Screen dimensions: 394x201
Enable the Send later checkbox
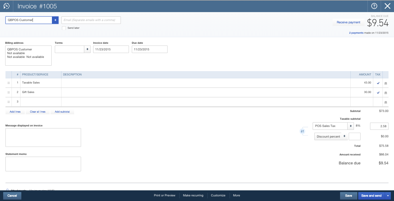[64, 28]
